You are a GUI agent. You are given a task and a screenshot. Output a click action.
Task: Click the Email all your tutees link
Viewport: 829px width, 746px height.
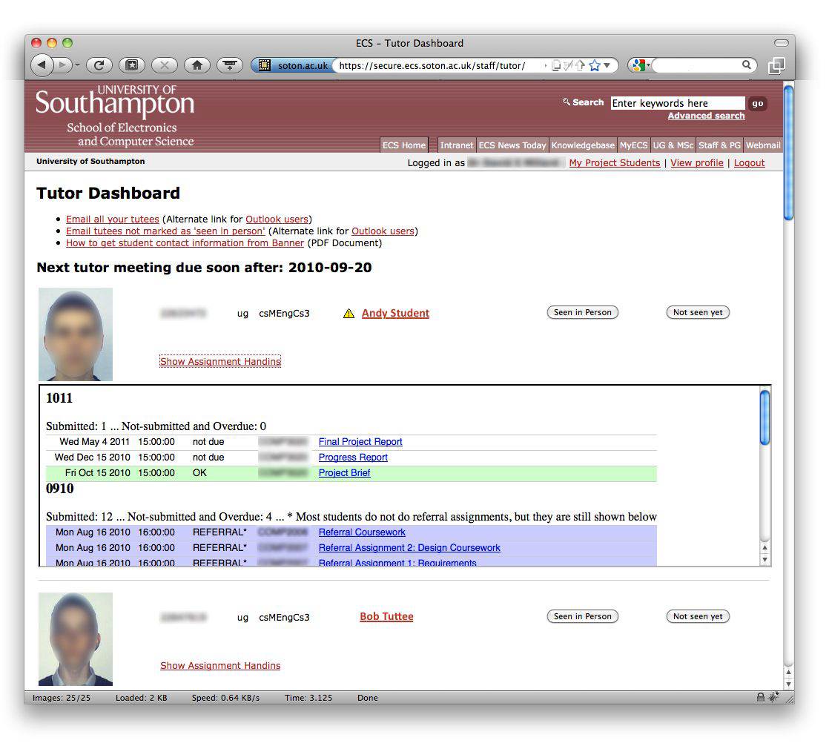tap(112, 219)
